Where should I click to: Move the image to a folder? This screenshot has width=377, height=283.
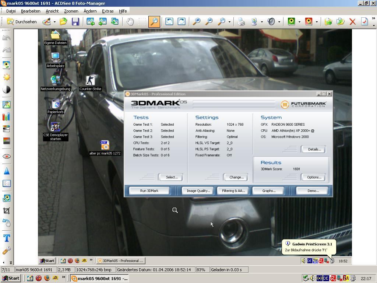340,22
